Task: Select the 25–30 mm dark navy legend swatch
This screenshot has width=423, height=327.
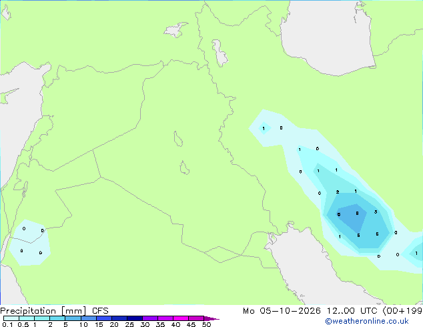Action: coord(135,318)
